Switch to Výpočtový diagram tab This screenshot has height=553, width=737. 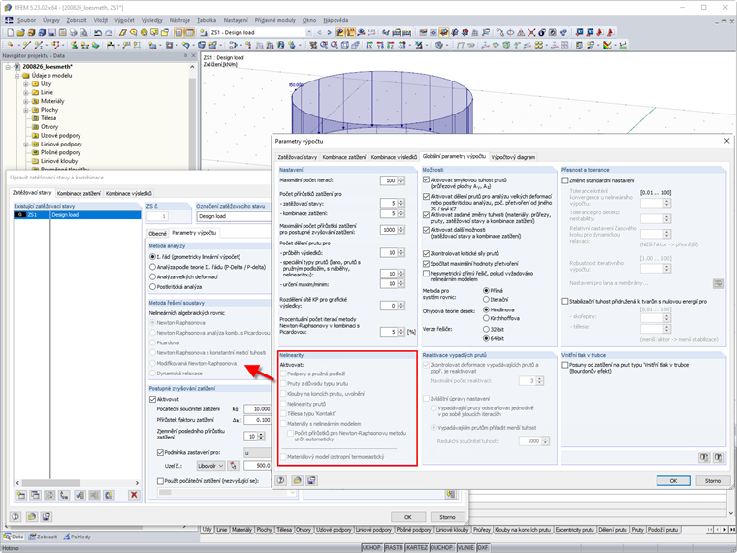(513, 157)
